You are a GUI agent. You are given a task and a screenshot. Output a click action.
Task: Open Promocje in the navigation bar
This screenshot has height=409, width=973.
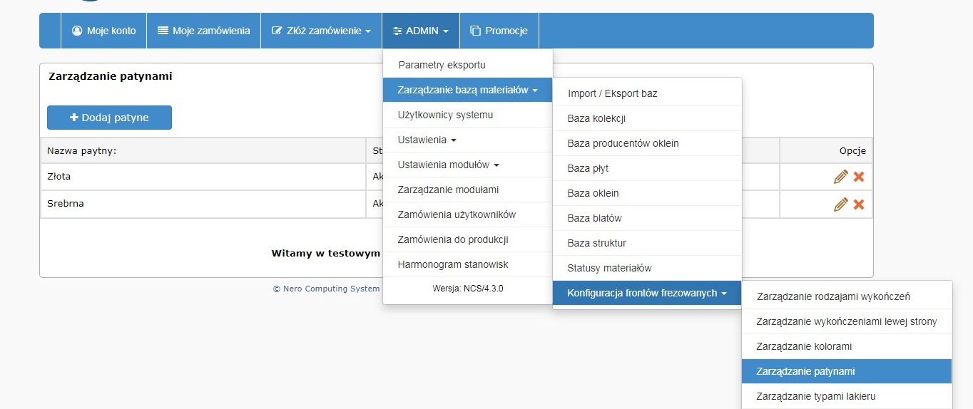click(x=499, y=31)
